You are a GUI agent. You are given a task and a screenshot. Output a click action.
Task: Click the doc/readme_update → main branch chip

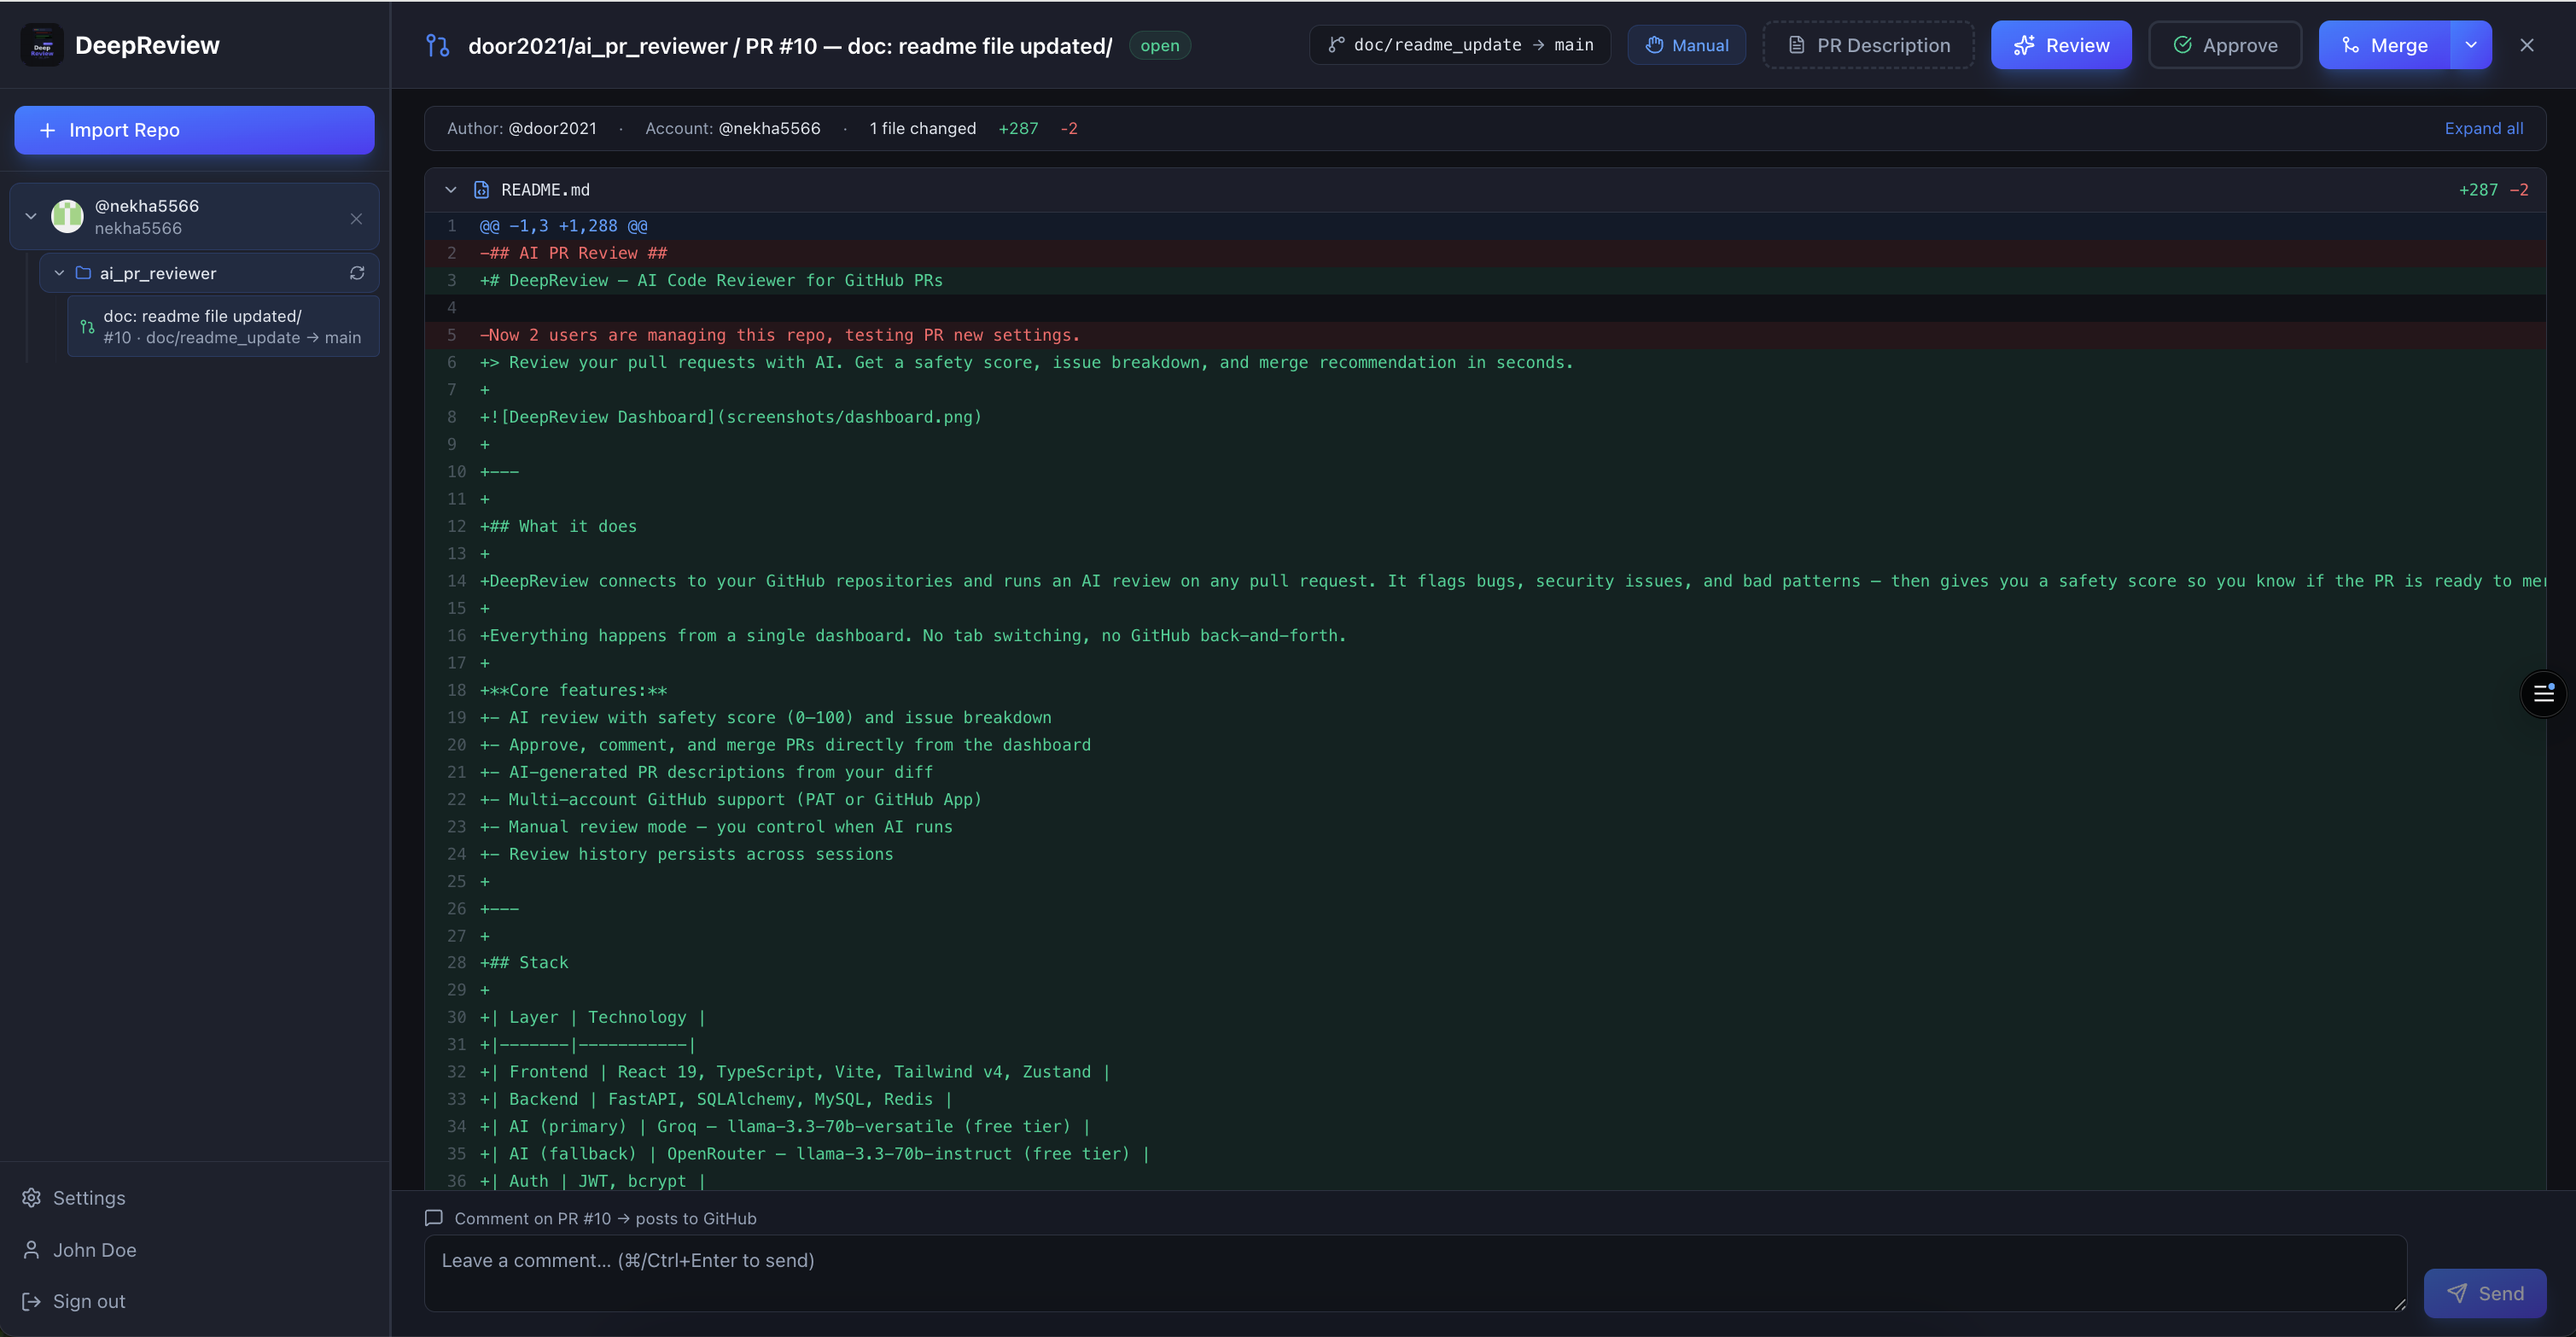pyautogui.click(x=1460, y=45)
